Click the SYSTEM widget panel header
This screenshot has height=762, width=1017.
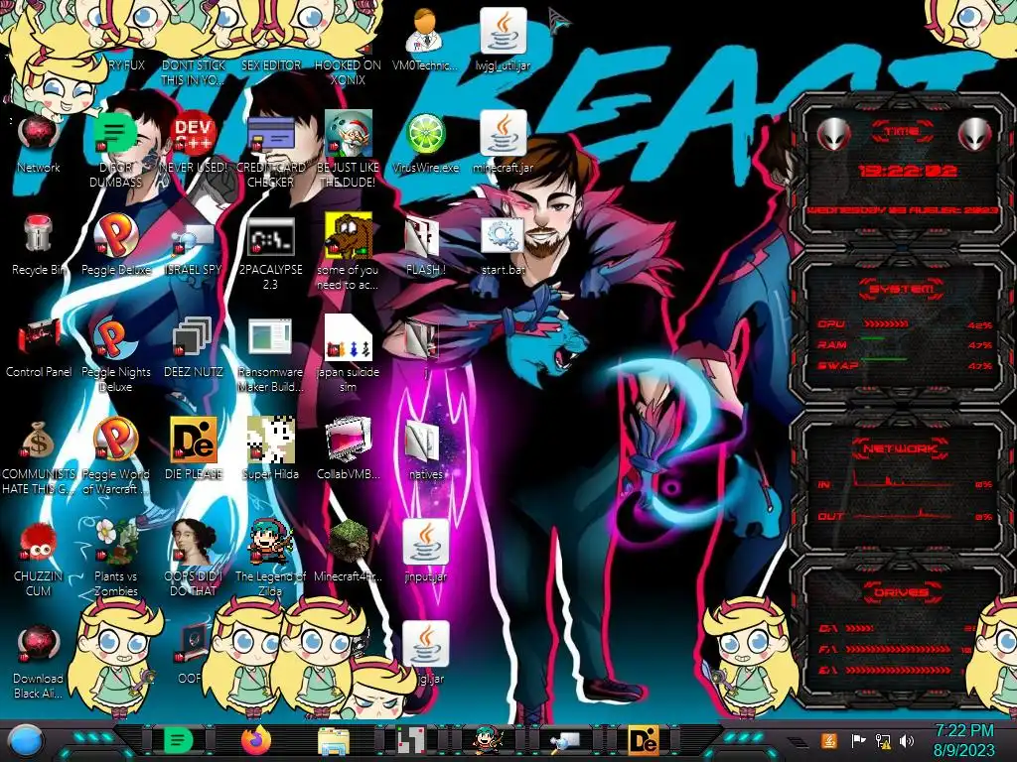pos(902,289)
